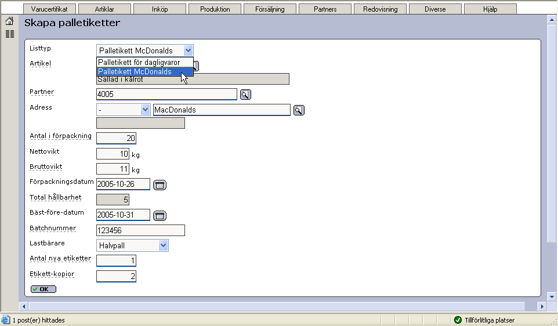Image resolution: width=558 pixels, height=326 pixels.
Task: Open the list view icon below home
Action: click(10, 34)
